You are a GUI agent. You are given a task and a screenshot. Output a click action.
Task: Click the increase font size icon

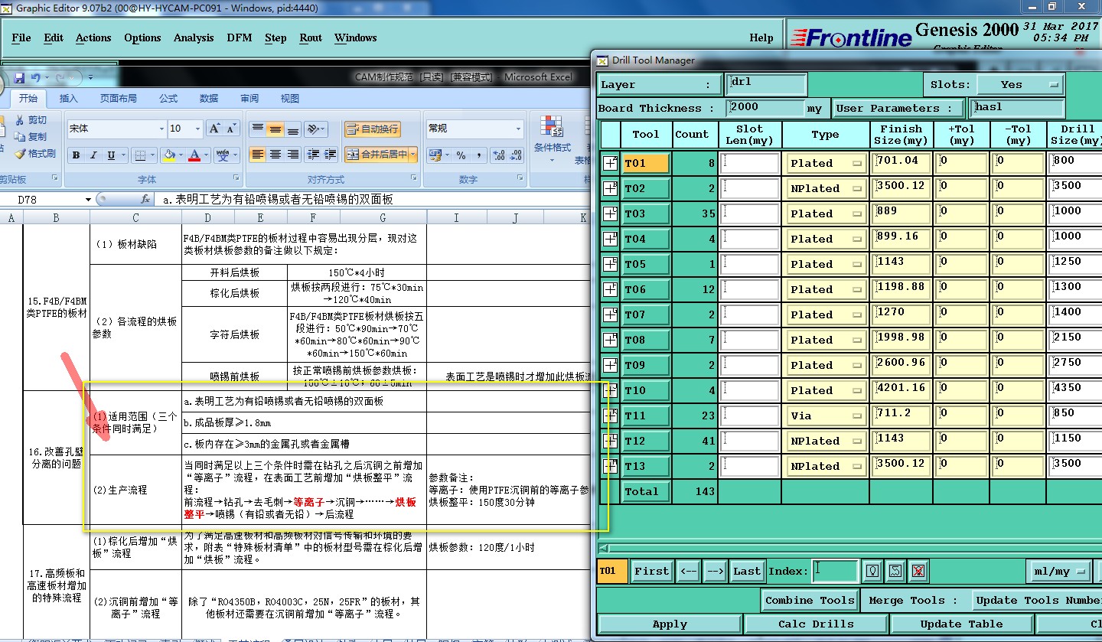coord(215,129)
